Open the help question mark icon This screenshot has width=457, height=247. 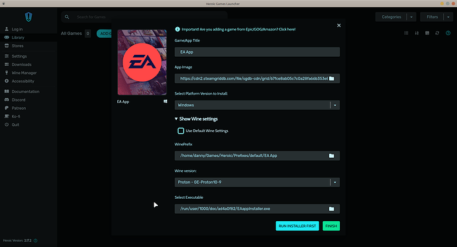click(448, 33)
